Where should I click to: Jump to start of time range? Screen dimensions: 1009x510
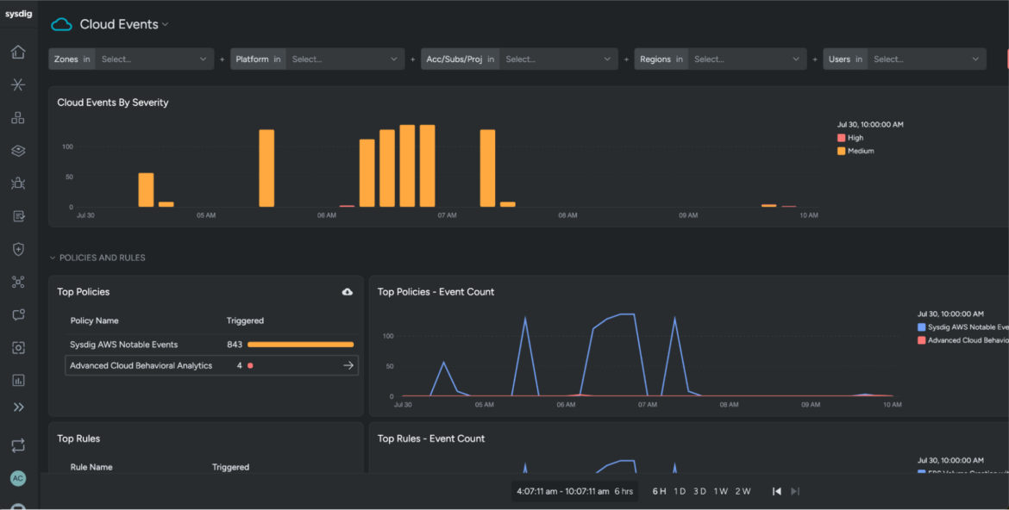[x=777, y=491]
